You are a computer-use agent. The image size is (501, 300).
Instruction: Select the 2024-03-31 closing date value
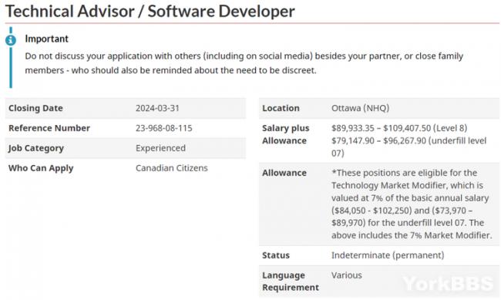click(x=157, y=108)
